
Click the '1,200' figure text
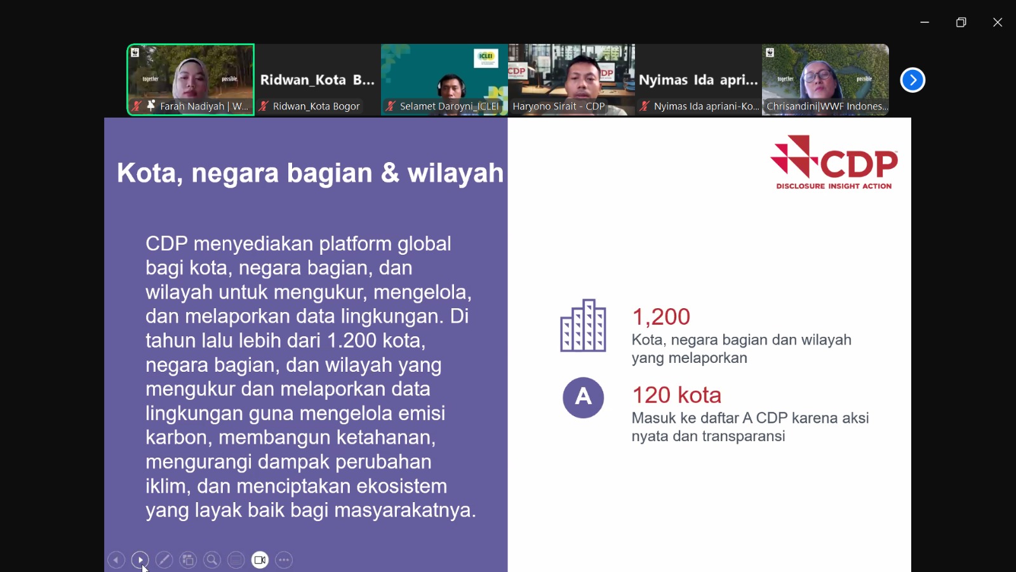coord(661,317)
